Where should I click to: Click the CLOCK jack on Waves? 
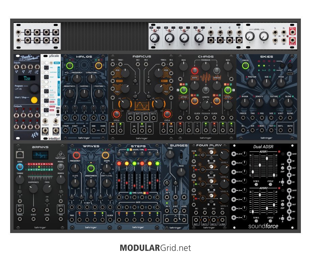[110, 220]
